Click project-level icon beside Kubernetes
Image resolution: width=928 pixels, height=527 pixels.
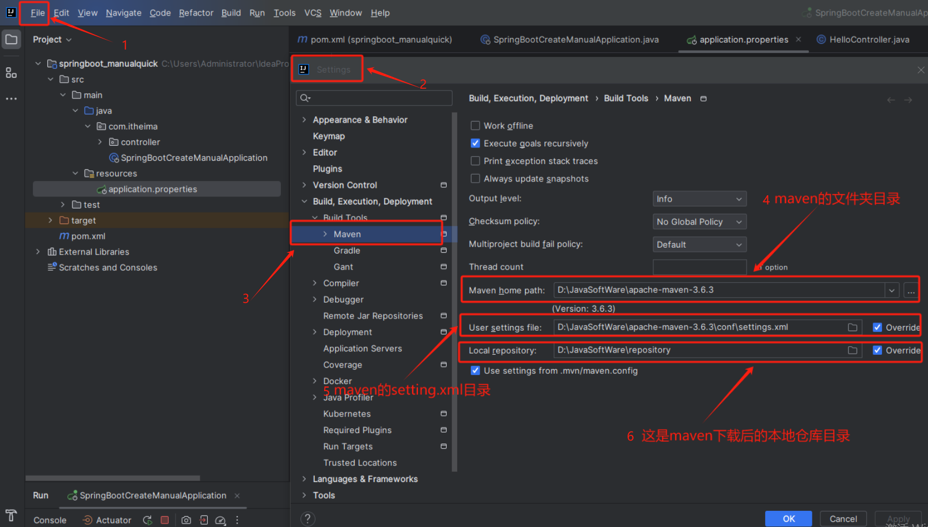[443, 414]
